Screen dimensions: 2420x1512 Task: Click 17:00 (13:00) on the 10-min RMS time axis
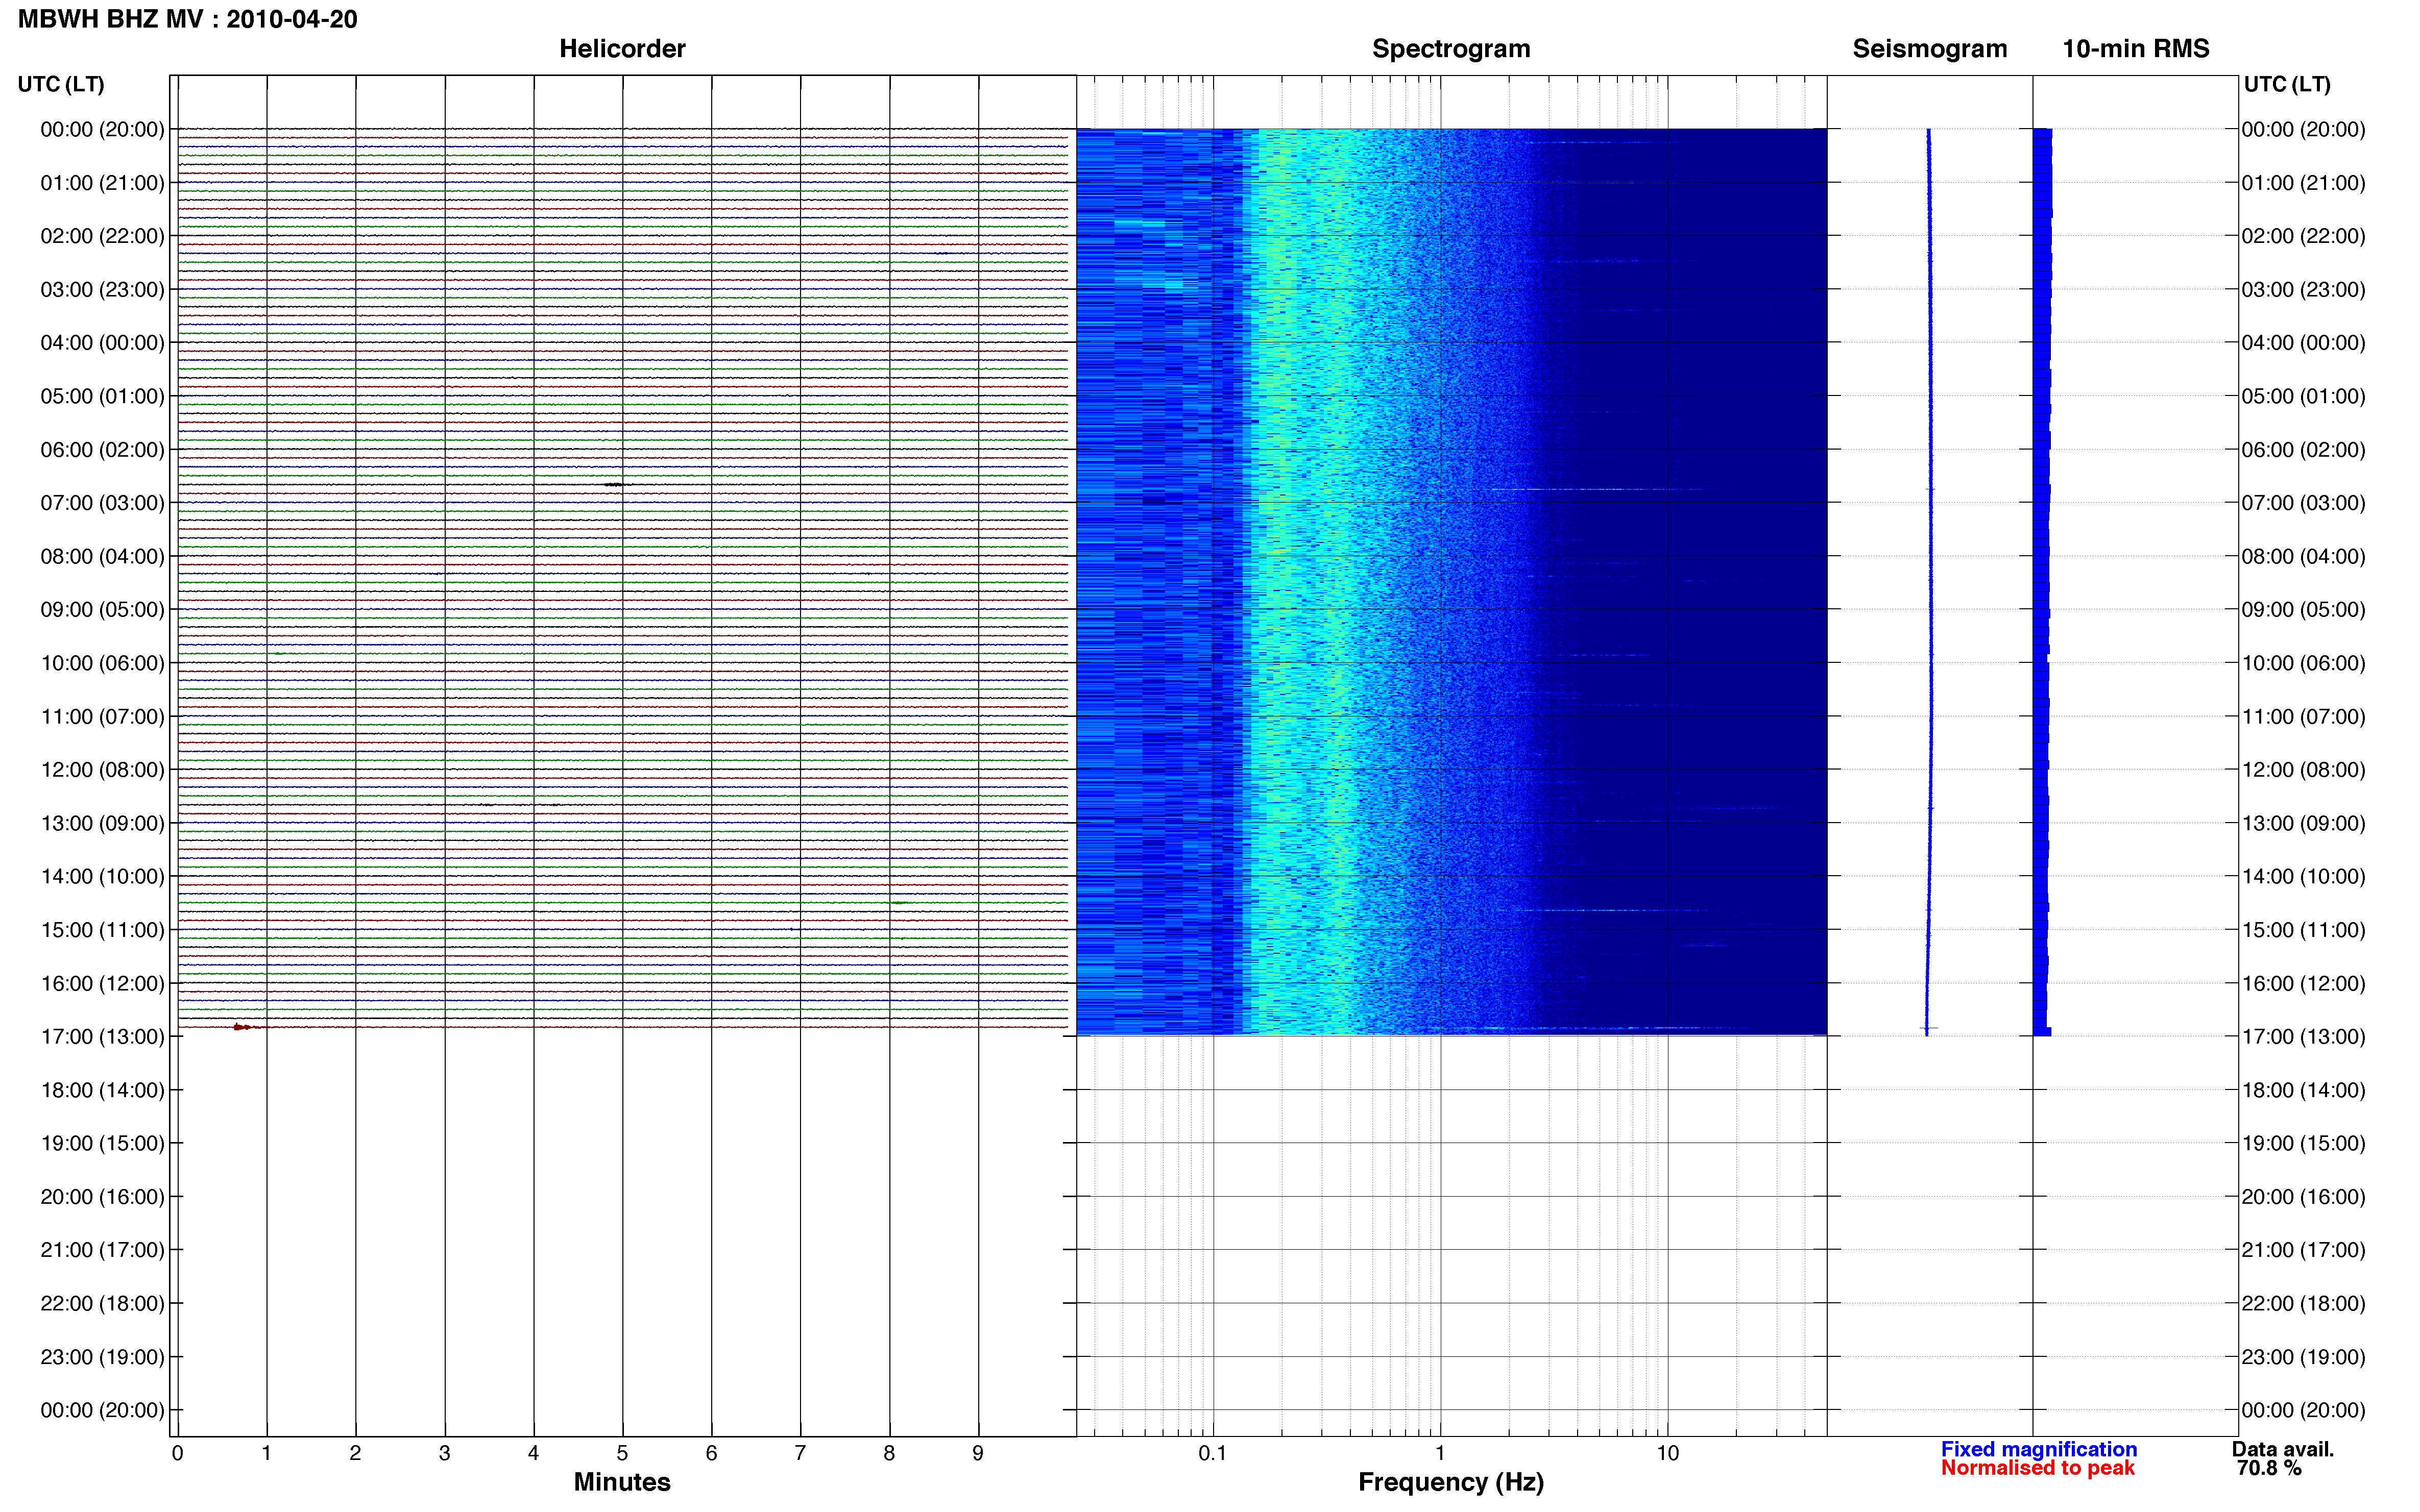point(2303,1037)
